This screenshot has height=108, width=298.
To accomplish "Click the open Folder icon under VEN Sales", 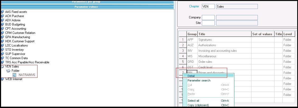I will 8,71.
